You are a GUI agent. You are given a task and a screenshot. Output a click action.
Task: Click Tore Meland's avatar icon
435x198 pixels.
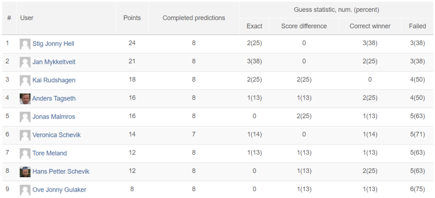[x=25, y=153]
